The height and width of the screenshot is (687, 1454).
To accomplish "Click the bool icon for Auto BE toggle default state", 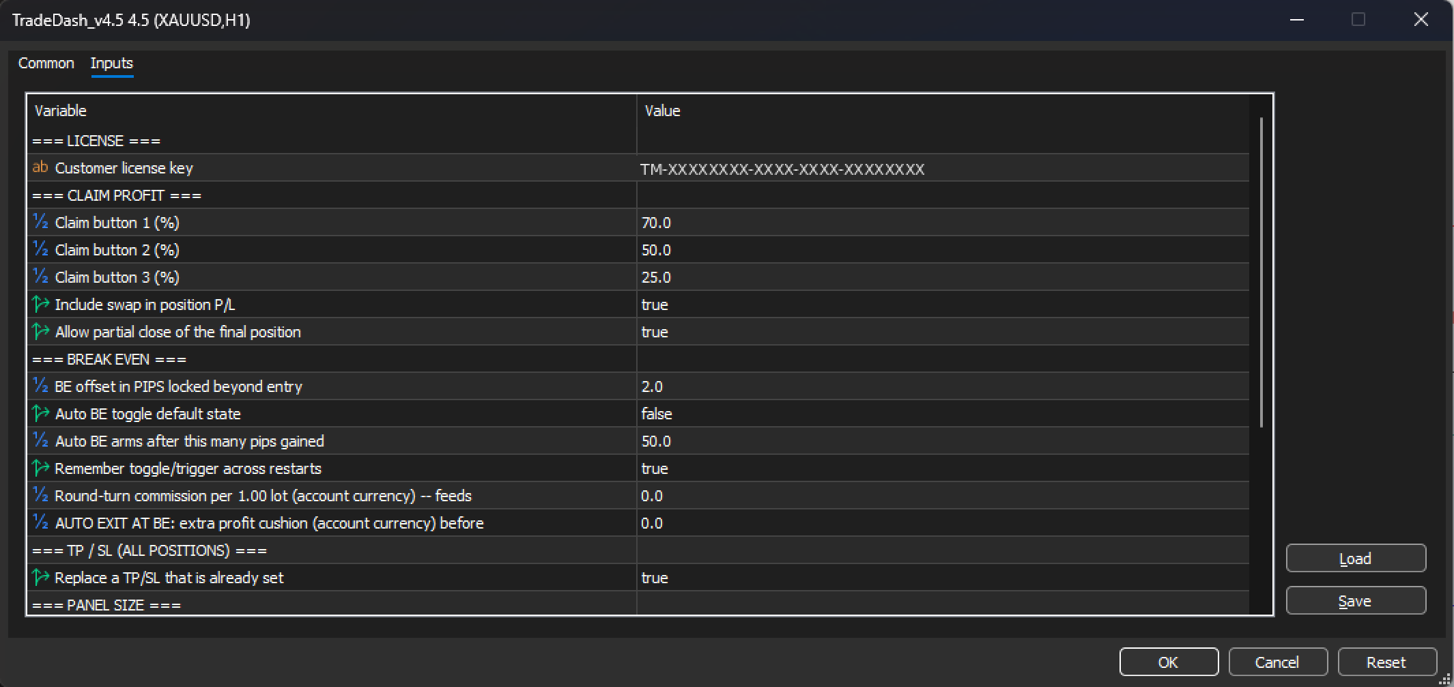I will [x=41, y=413].
